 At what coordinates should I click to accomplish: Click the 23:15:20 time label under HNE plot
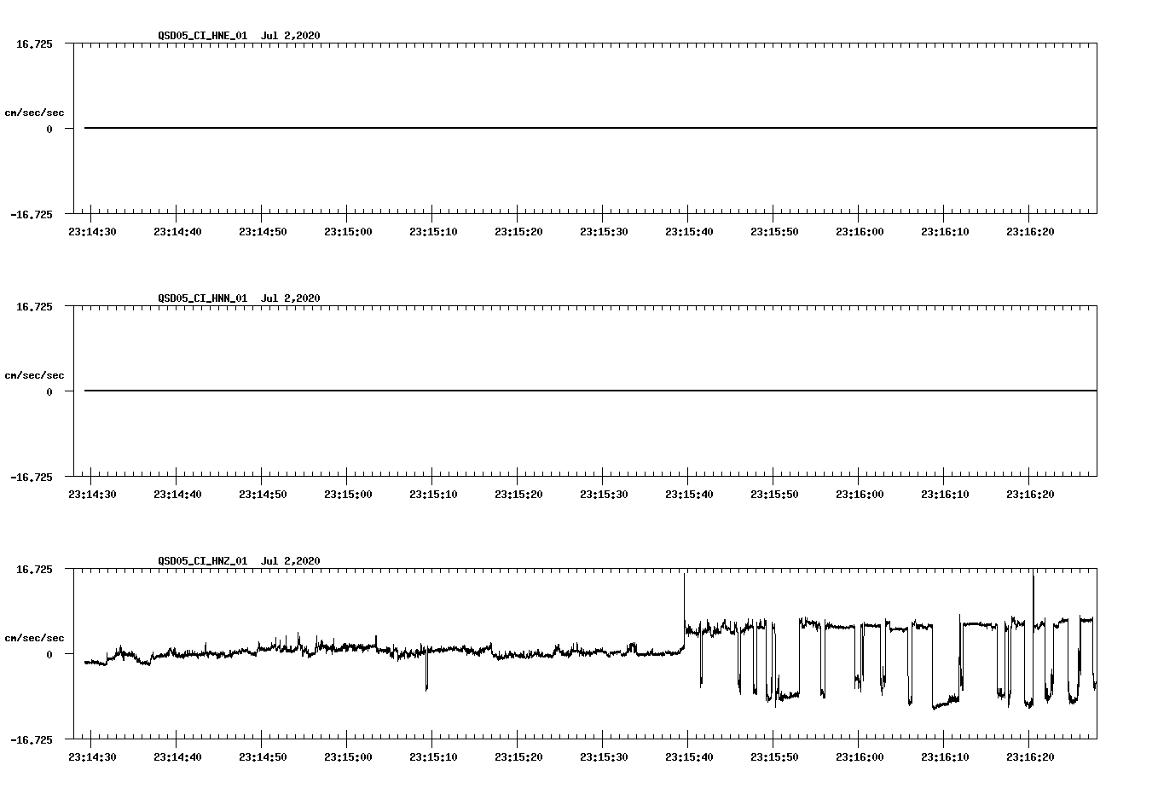click(x=518, y=232)
